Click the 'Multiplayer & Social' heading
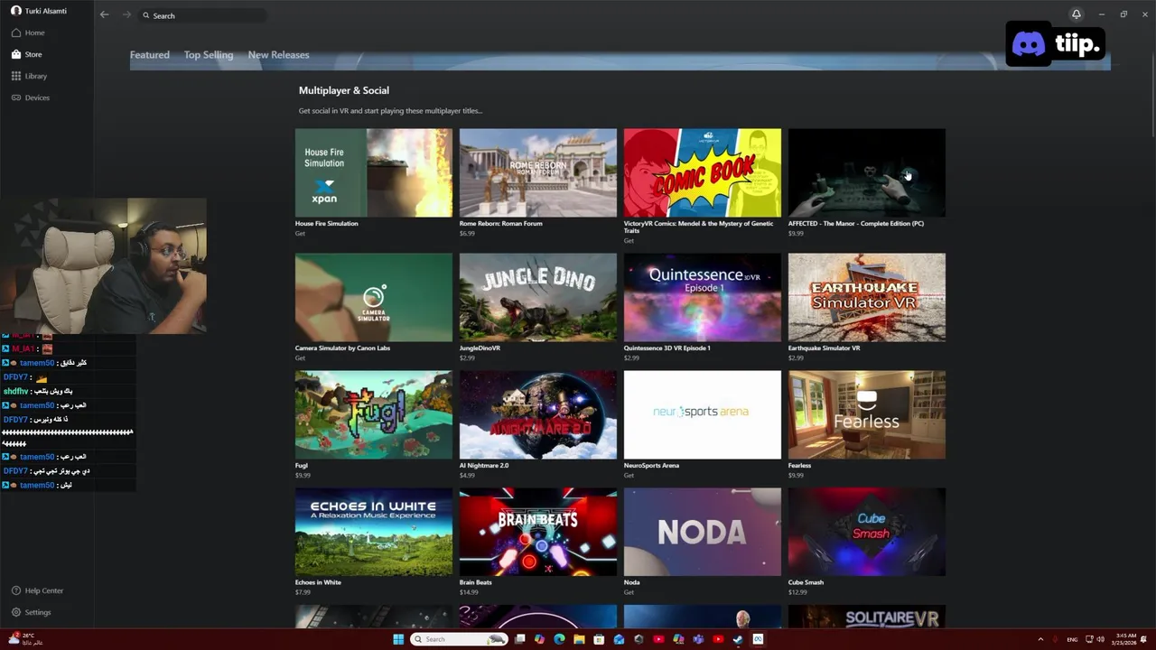This screenshot has width=1156, height=650. tap(344, 90)
